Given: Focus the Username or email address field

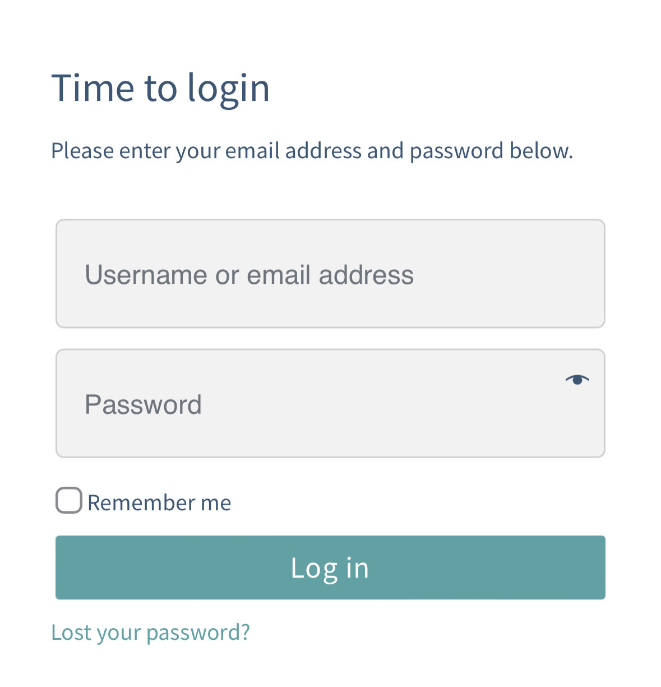Looking at the screenshot, I should [330, 274].
